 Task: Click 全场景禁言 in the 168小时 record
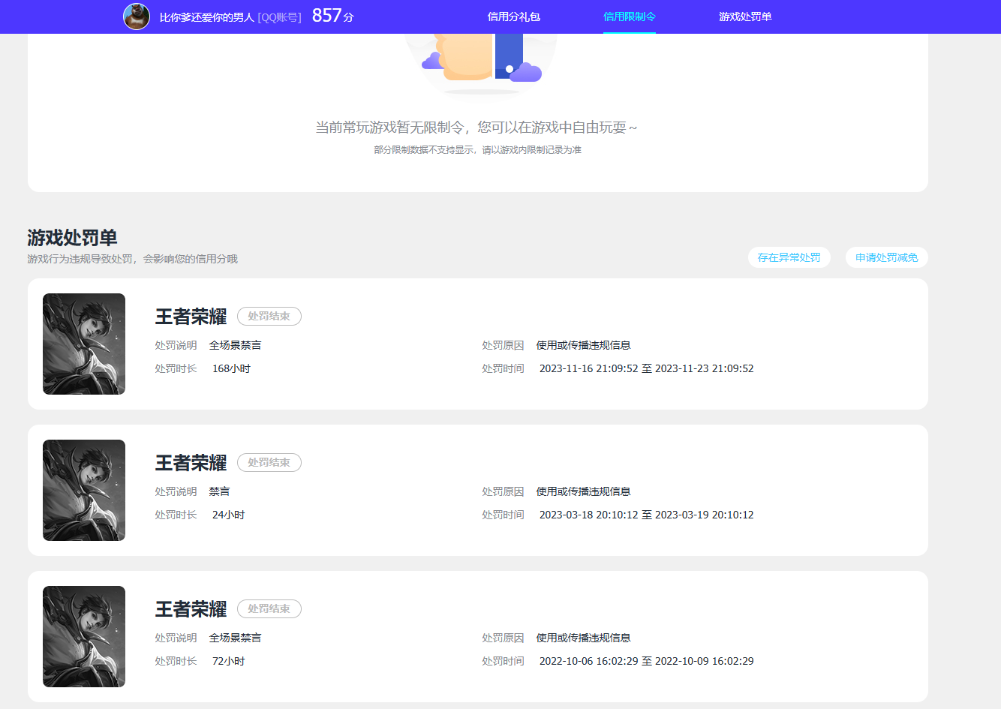coord(235,345)
